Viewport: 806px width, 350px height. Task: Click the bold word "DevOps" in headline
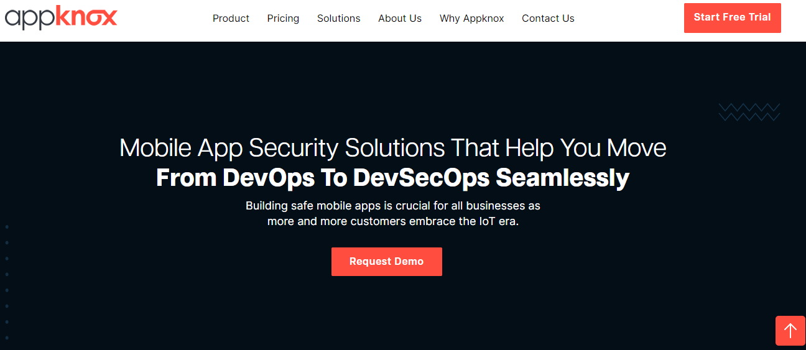click(x=269, y=178)
